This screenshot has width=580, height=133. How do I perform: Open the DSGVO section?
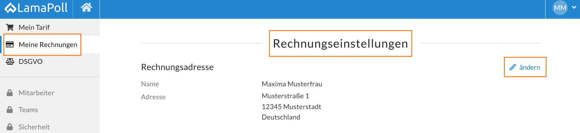pyautogui.click(x=31, y=61)
